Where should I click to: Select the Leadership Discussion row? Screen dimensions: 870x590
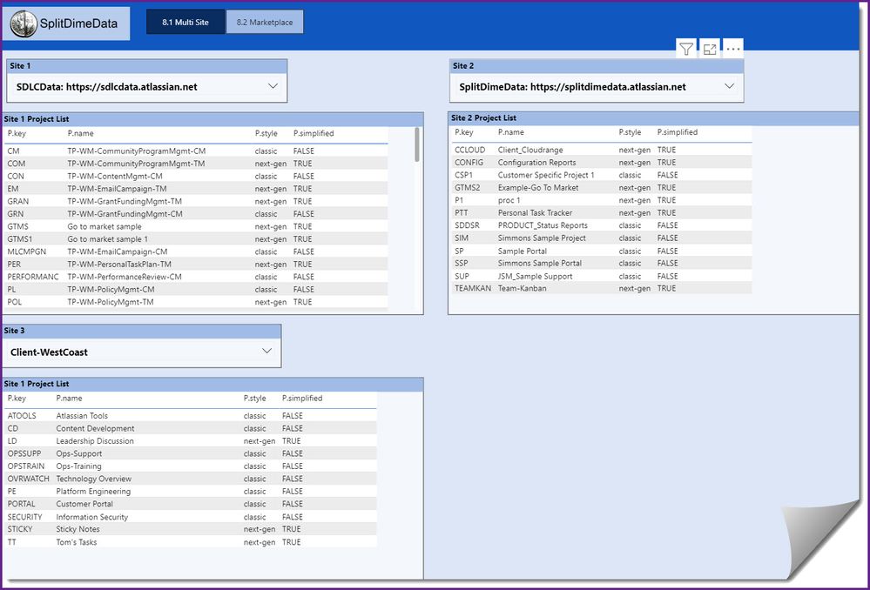tap(191, 441)
